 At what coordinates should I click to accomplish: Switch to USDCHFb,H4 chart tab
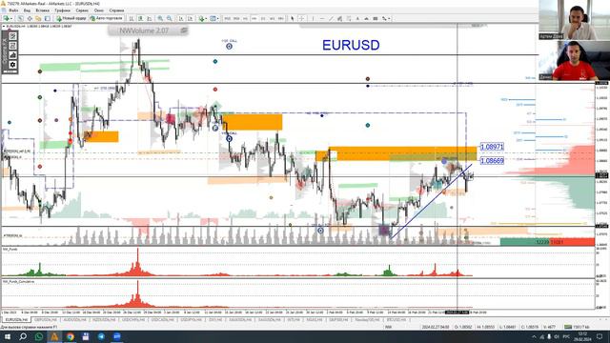(133, 320)
